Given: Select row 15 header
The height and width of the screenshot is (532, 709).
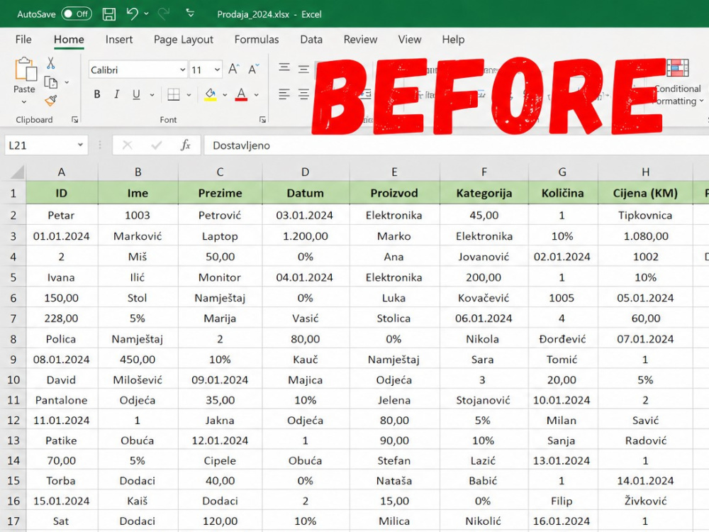Looking at the screenshot, I should click(x=13, y=481).
